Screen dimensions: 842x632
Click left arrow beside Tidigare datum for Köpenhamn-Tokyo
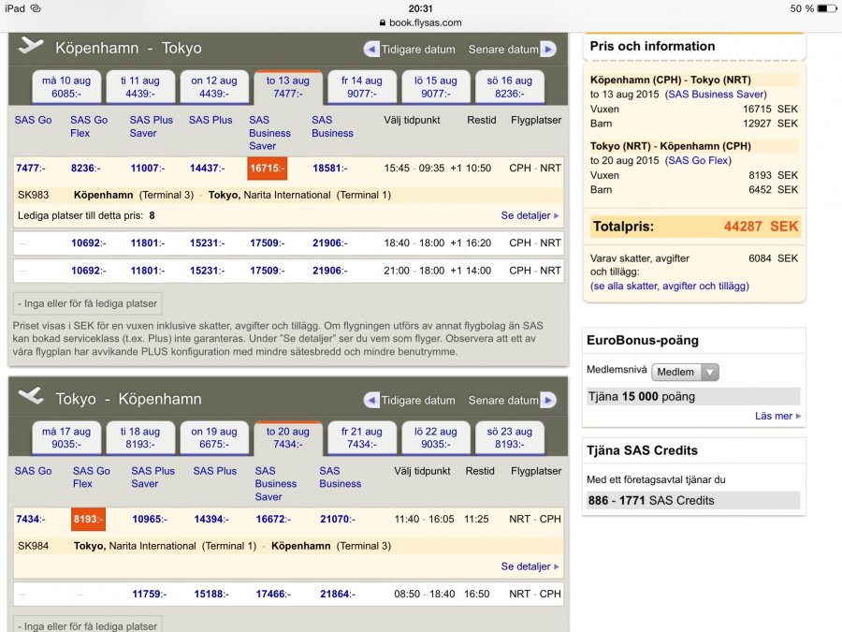pyautogui.click(x=371, y=50)
